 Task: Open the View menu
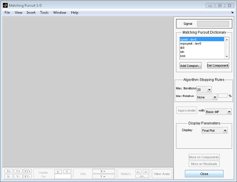[18, 12]
